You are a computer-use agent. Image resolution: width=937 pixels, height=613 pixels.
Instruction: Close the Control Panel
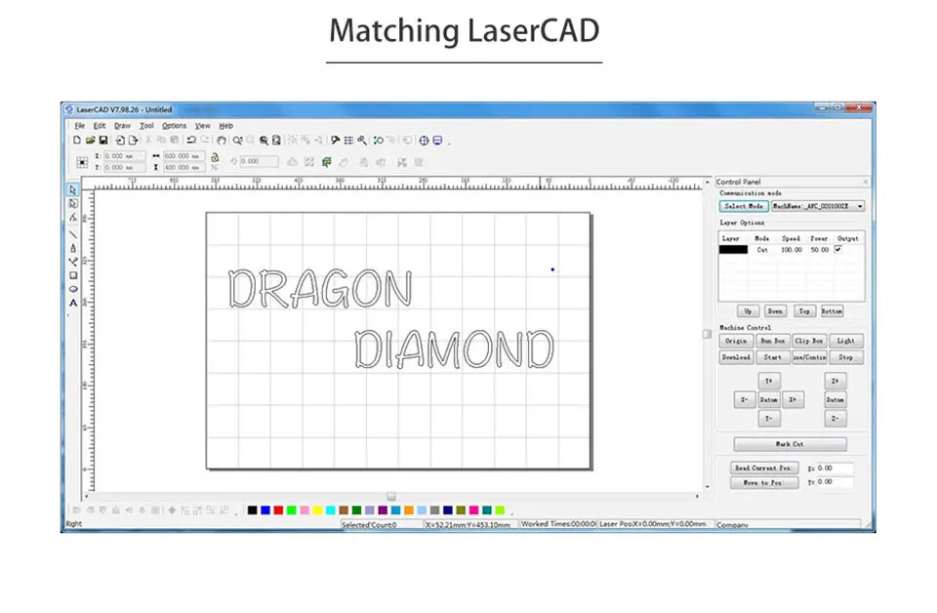pyautogui.click(x=866, y=182)
